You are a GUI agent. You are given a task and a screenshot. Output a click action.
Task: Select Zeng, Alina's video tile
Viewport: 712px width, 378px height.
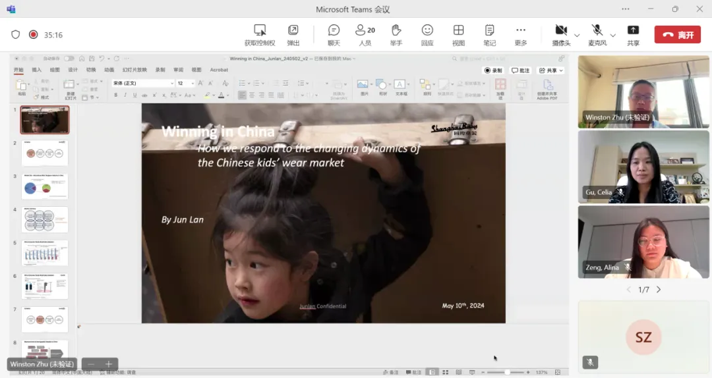[643, 242]
